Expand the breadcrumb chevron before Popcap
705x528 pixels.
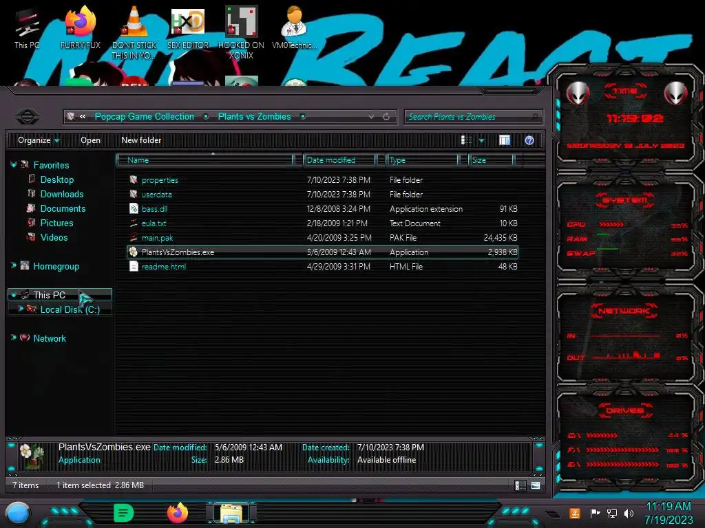83,117
